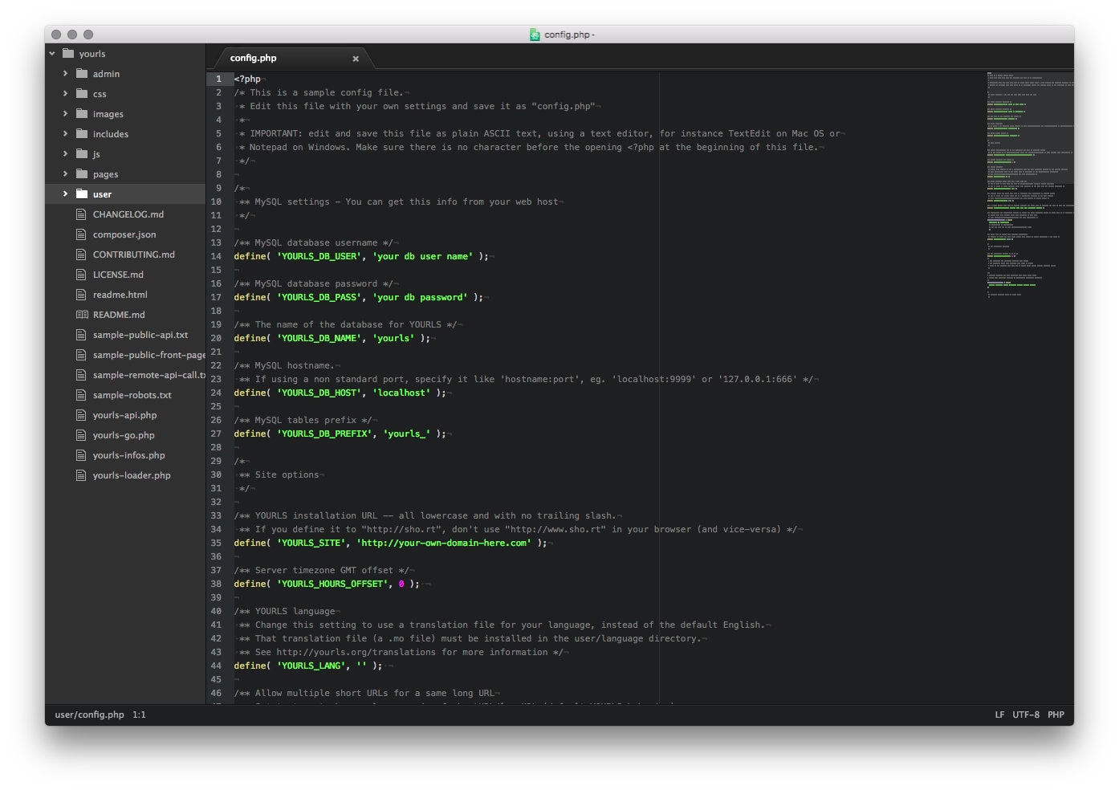Viewport: 1119px width, 790px height.
Task: Click the PHP grammar selector in status bar
Action: 1056,715
